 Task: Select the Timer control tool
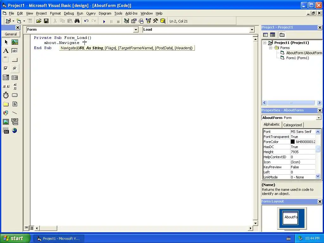(6, 95)
